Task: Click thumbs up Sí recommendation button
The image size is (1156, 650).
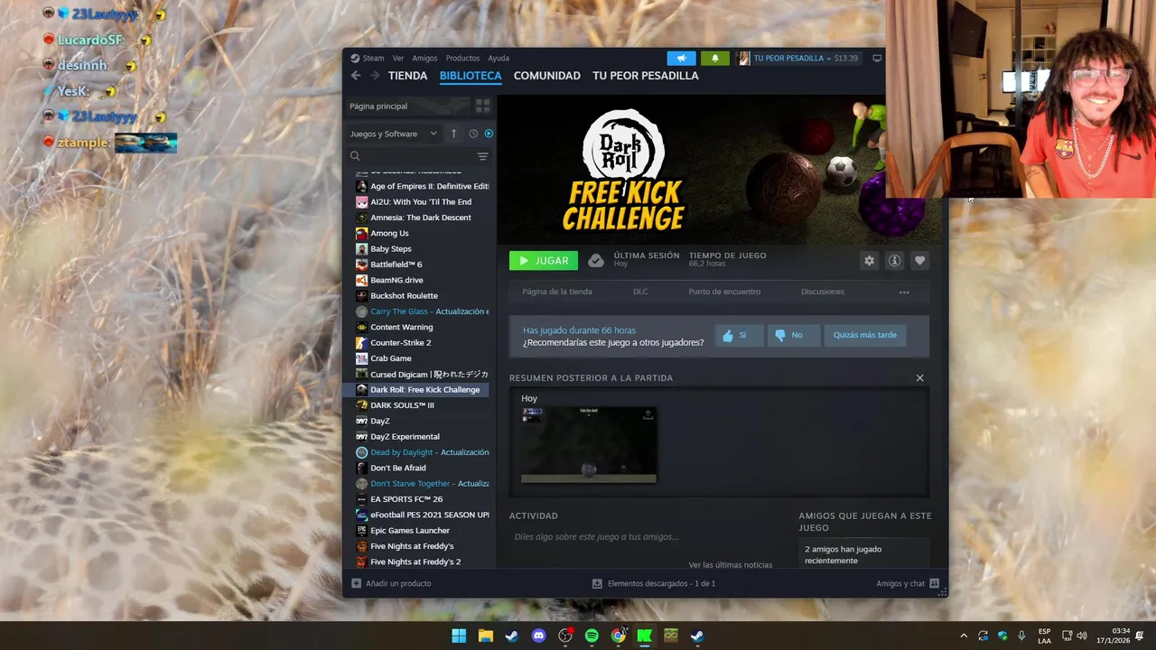Action: (739, 335)
